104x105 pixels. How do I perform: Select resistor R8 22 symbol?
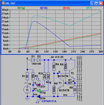tap(75, 90)
